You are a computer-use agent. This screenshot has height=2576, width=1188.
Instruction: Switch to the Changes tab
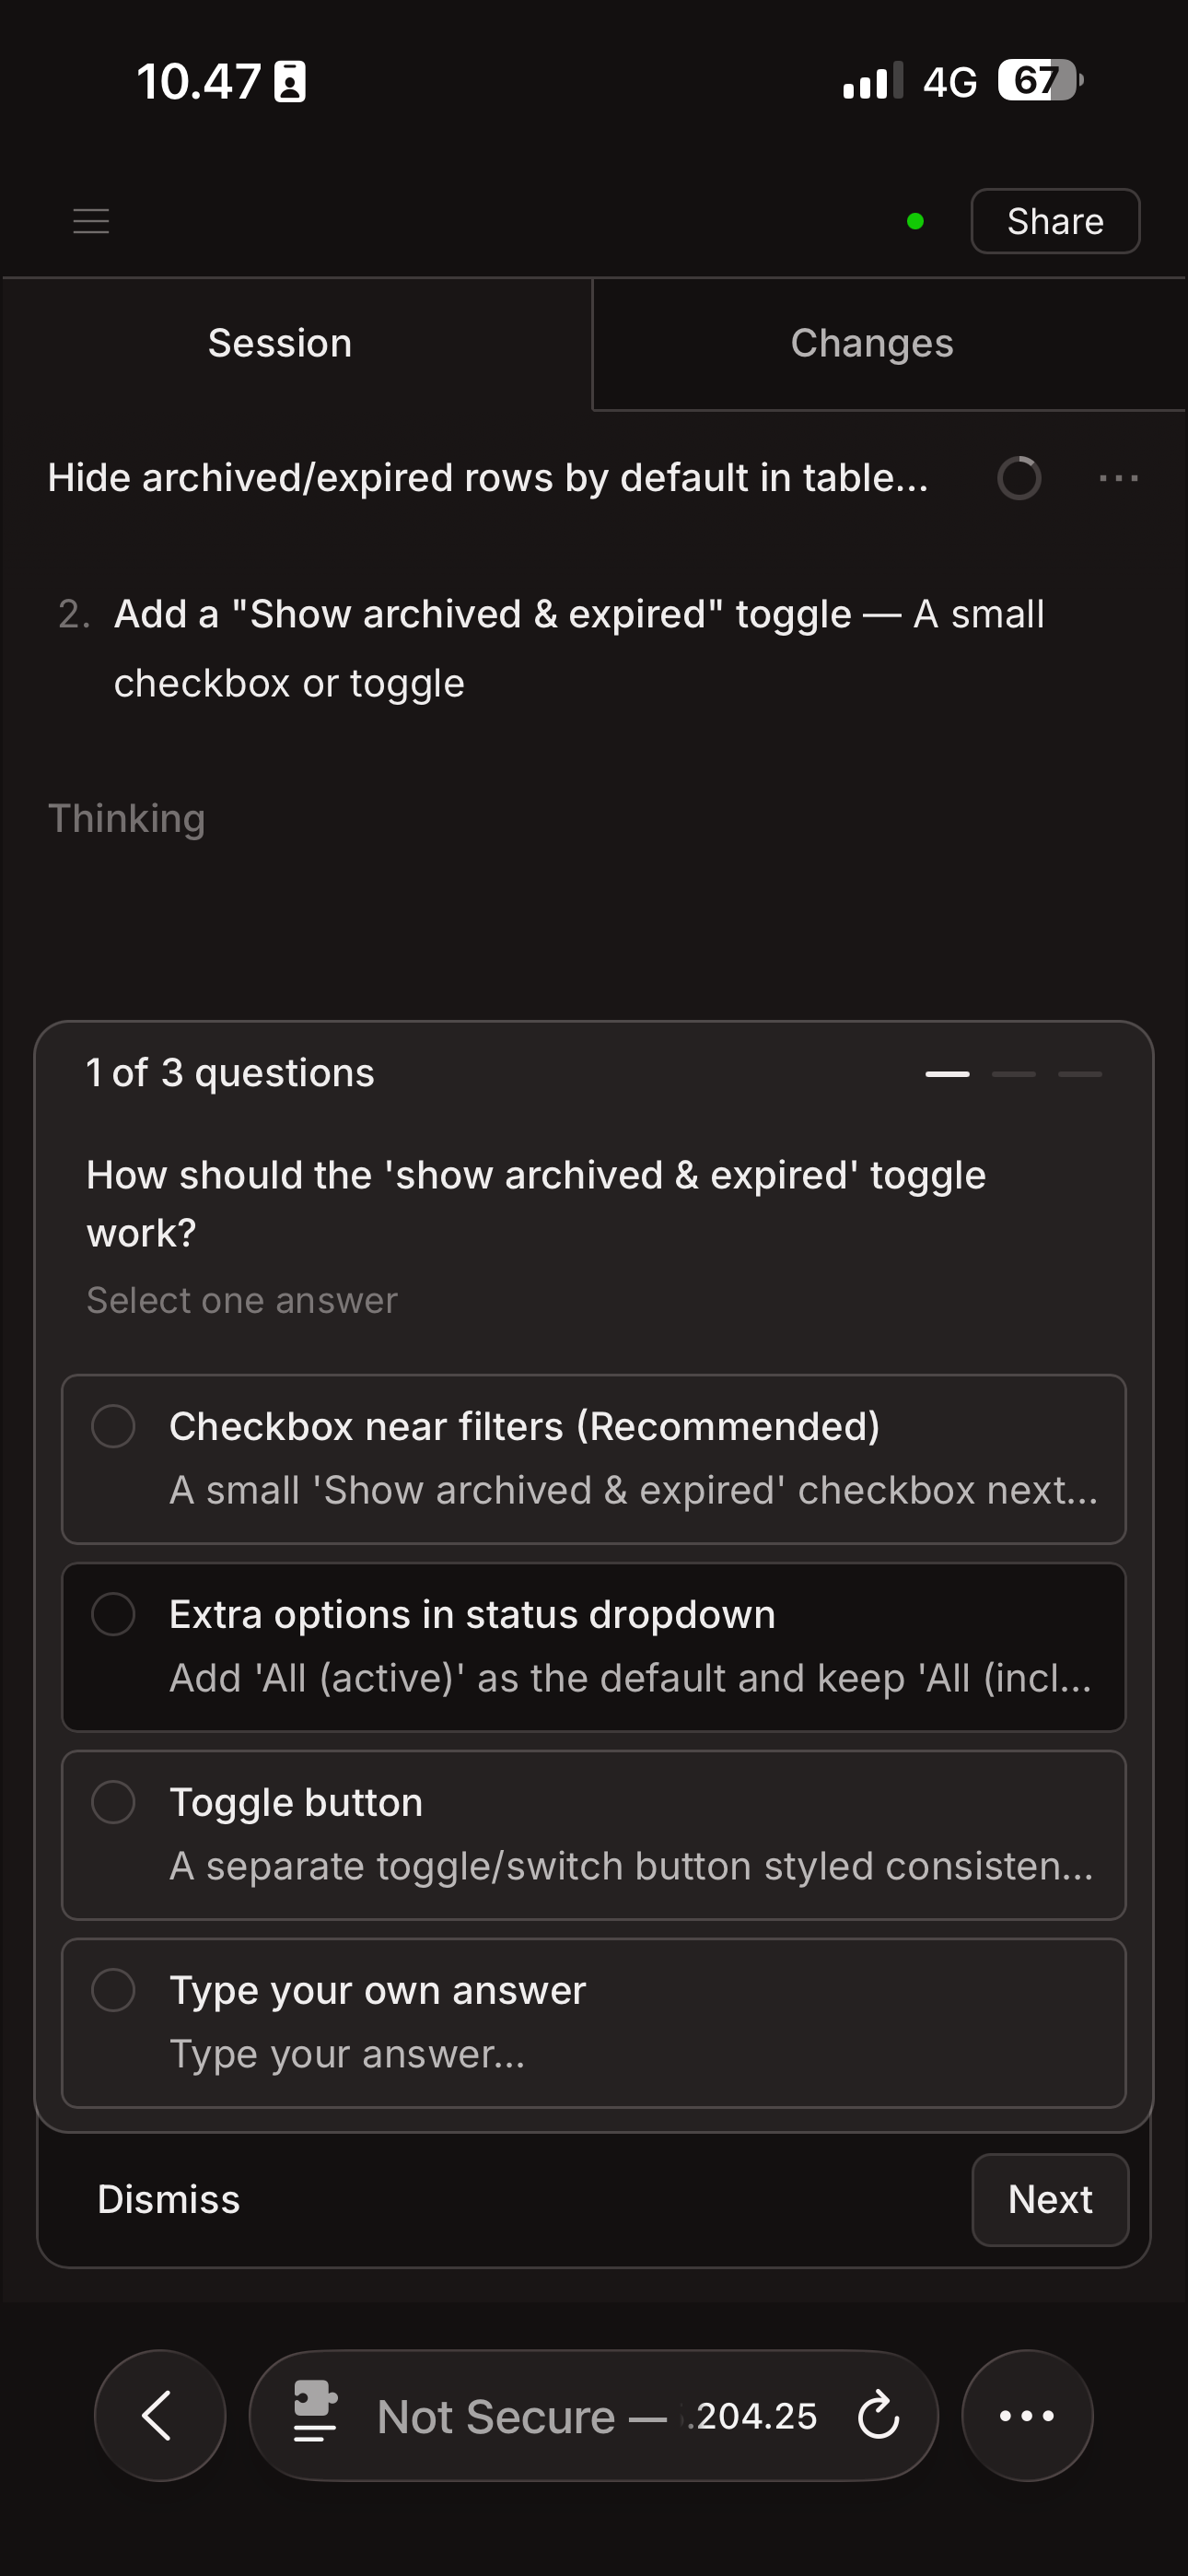871,343
